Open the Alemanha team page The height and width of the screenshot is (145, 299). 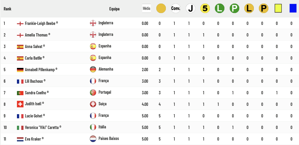pos(106,69)
